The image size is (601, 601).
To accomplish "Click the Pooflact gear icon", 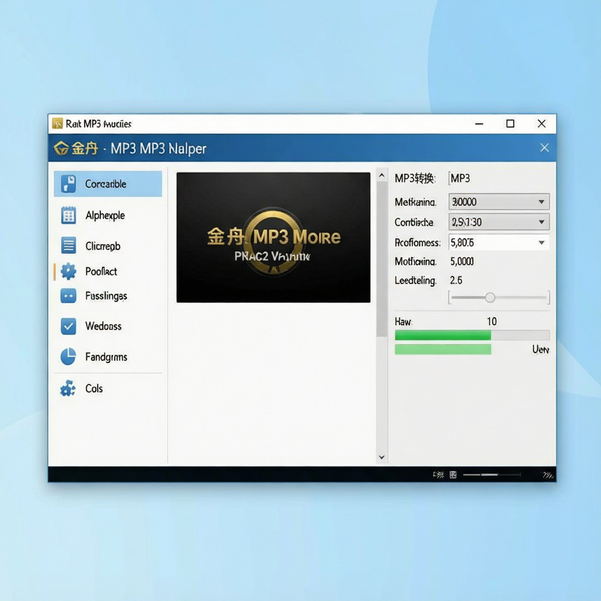I will (69, 271).
